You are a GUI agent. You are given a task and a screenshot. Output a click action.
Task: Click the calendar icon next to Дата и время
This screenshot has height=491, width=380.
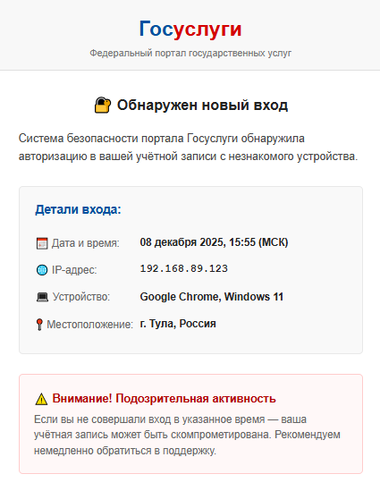pyautogui.click(x=42, y=243)
